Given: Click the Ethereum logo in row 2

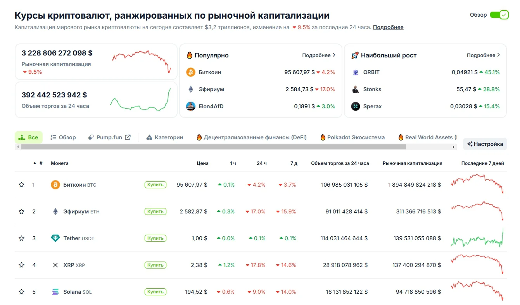Looking at the screenshot, I should coord(55,211).
